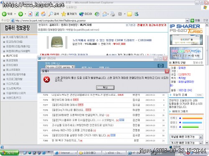Click the green Forward arrow button
This screenshot has height=156, width=209.
click(x=20, y=14)
